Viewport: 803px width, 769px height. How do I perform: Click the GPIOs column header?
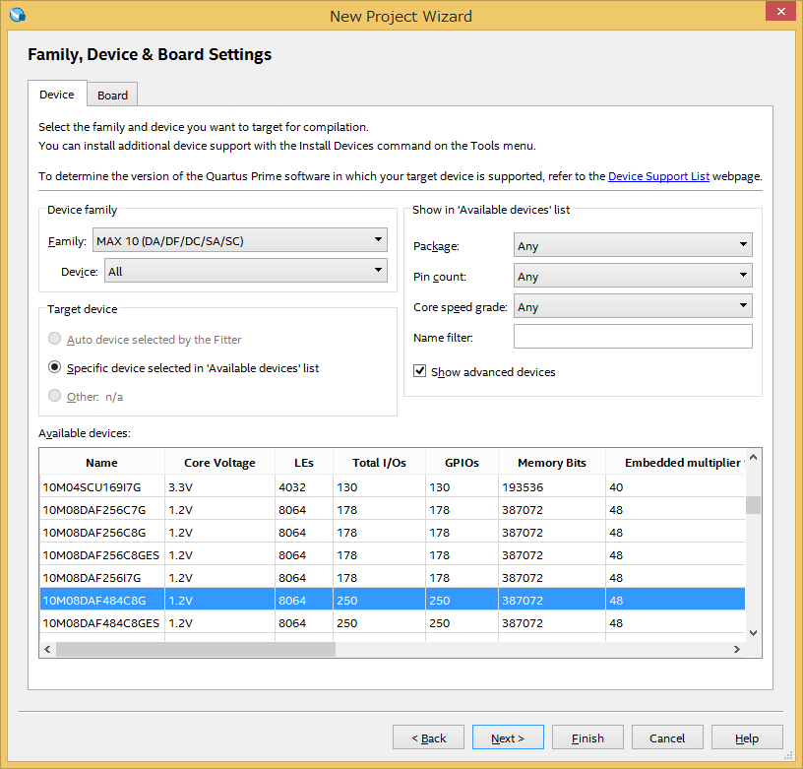462,463
